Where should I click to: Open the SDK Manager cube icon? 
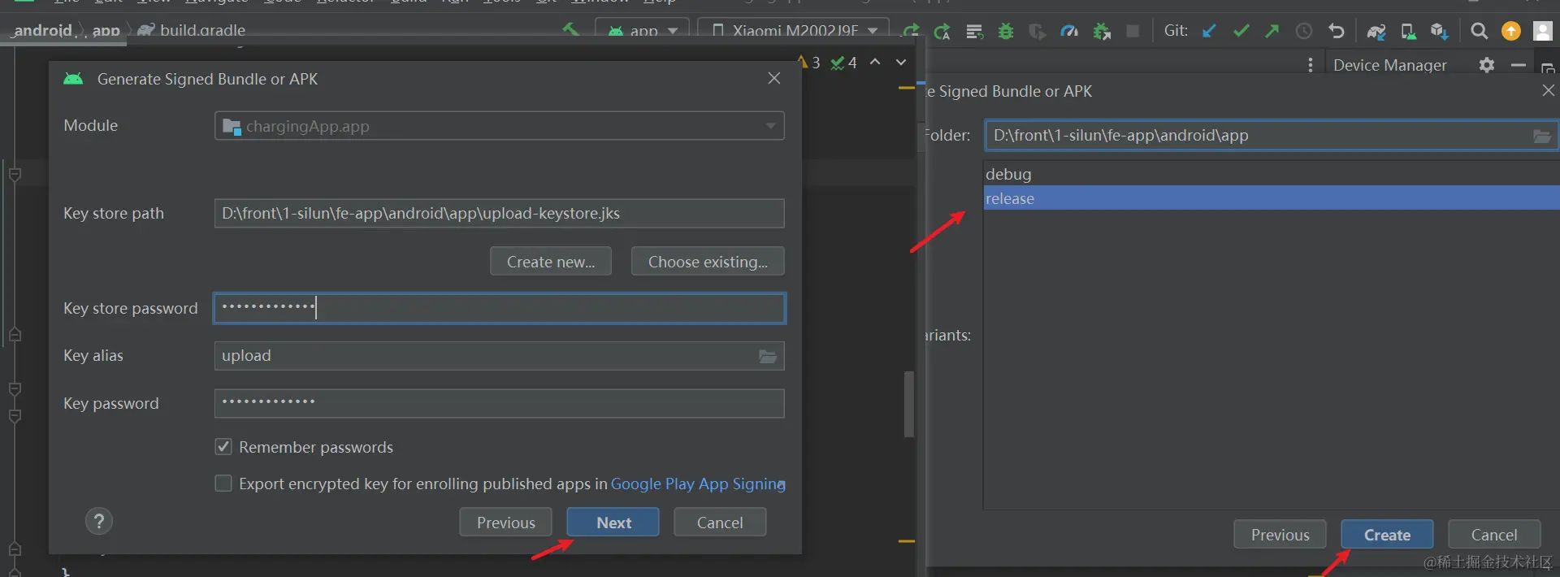coord(1440,31)
